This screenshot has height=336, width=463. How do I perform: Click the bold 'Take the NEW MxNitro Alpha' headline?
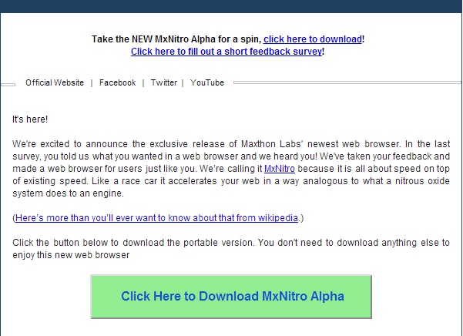[176, 39]
